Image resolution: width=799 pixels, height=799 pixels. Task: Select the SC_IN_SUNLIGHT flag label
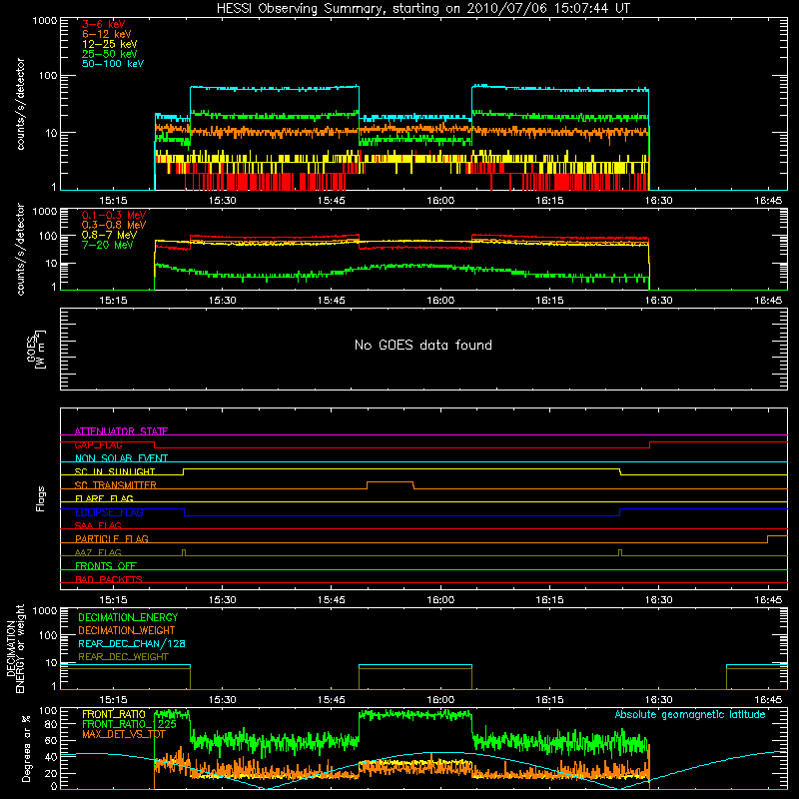click(x=115, y=471)
